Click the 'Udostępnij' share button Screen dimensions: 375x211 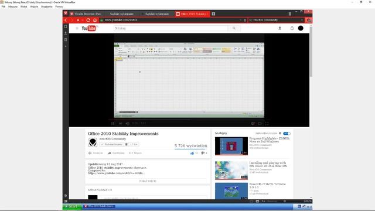coord(116,153)
